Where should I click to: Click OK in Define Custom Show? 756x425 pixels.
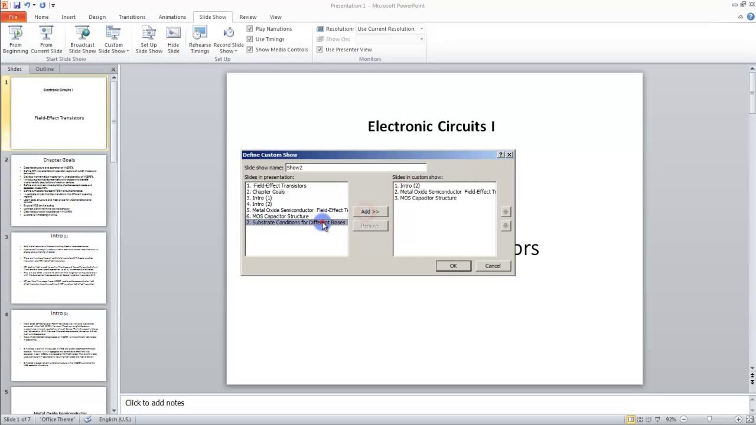coord(453,266)
